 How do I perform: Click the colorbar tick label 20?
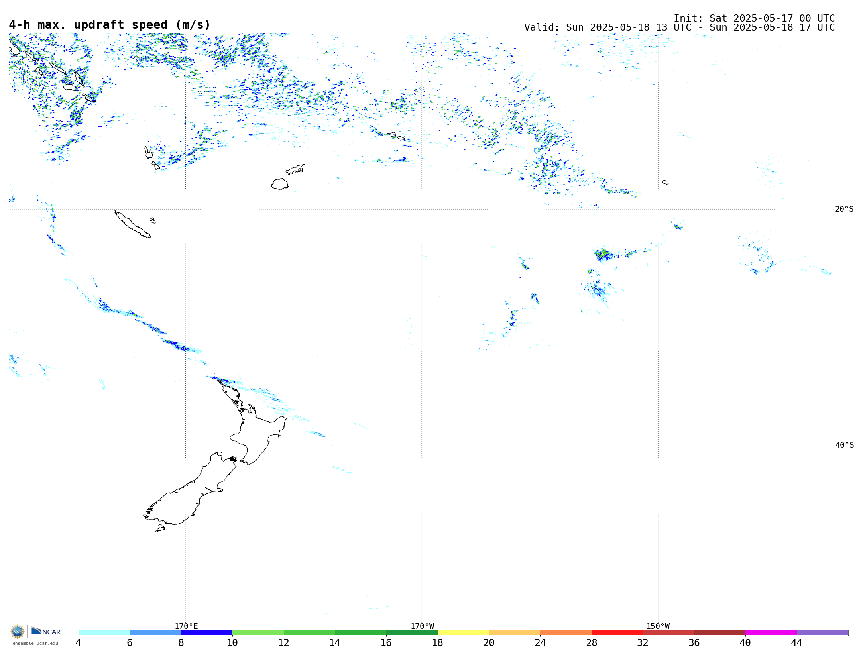489,642
